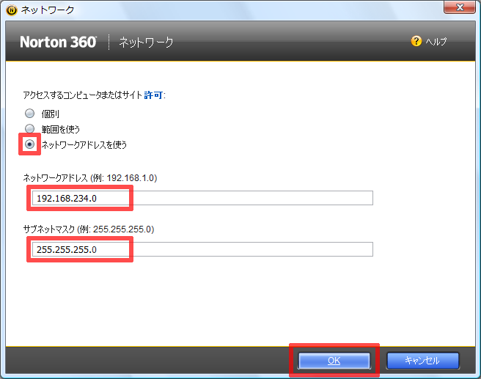Choose the ネットワークアドレスを使う radio button
Viewport: 481px width, 379px height.
(30, 144)
